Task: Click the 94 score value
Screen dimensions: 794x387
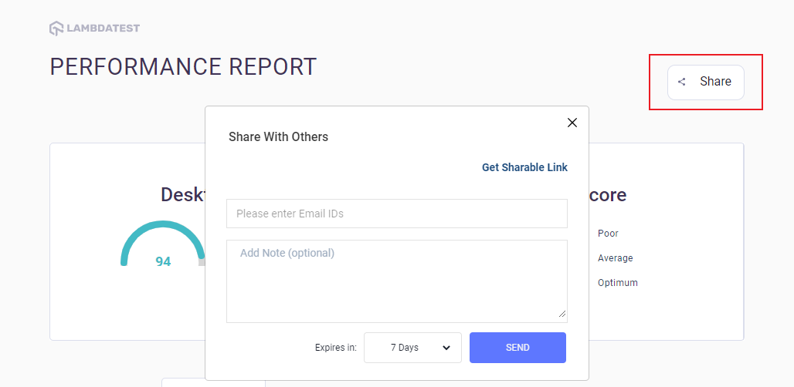Action: coord(163,262)
